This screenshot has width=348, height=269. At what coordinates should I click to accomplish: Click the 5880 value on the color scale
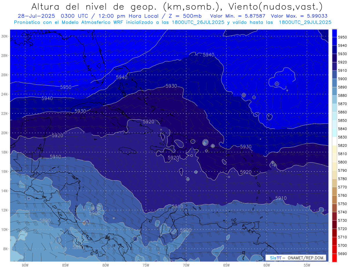pyautogui.click(x=342, y=95)
